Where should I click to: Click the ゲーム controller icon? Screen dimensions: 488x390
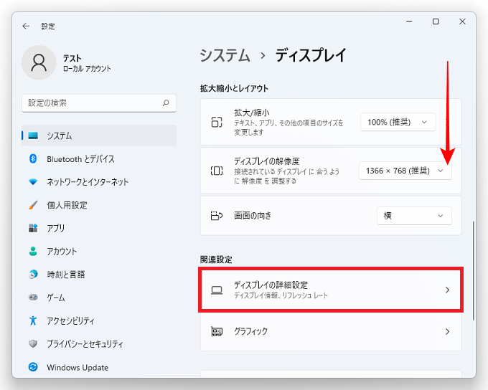(33, 298)
